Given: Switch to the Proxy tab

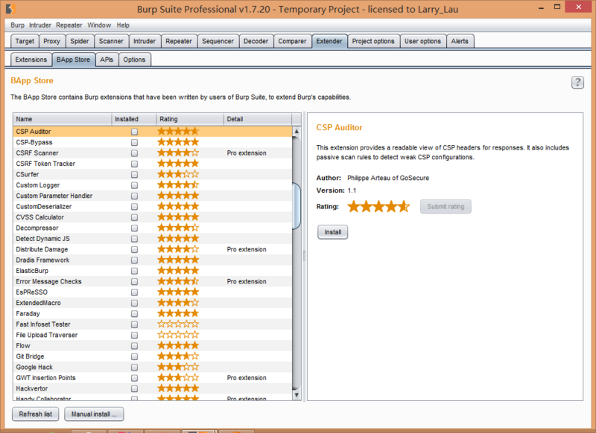Looking at the screenshot, I should (x=51, y=41).
